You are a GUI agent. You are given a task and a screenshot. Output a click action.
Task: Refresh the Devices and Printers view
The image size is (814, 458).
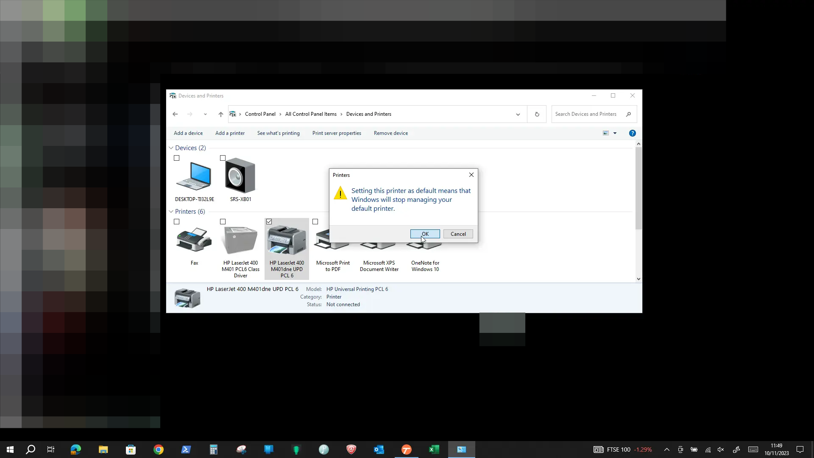pyautogui.click(x=537, y=114)
